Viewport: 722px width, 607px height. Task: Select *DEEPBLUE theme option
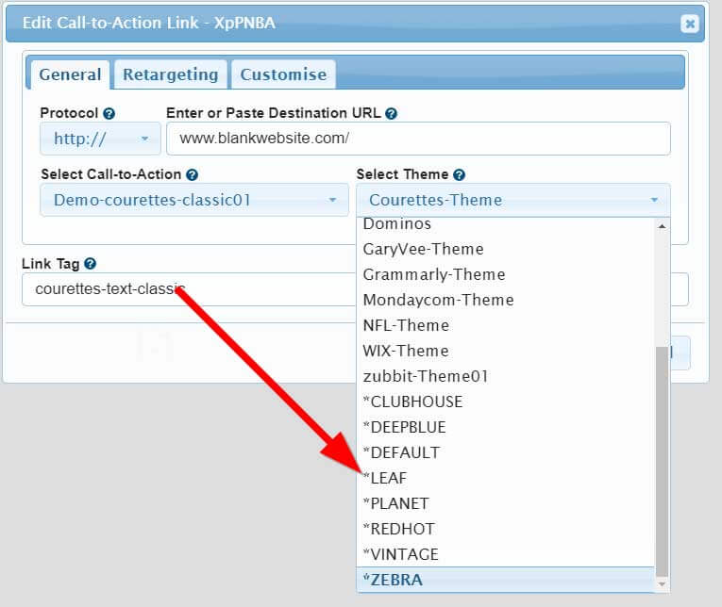click(x=505, y=427)
